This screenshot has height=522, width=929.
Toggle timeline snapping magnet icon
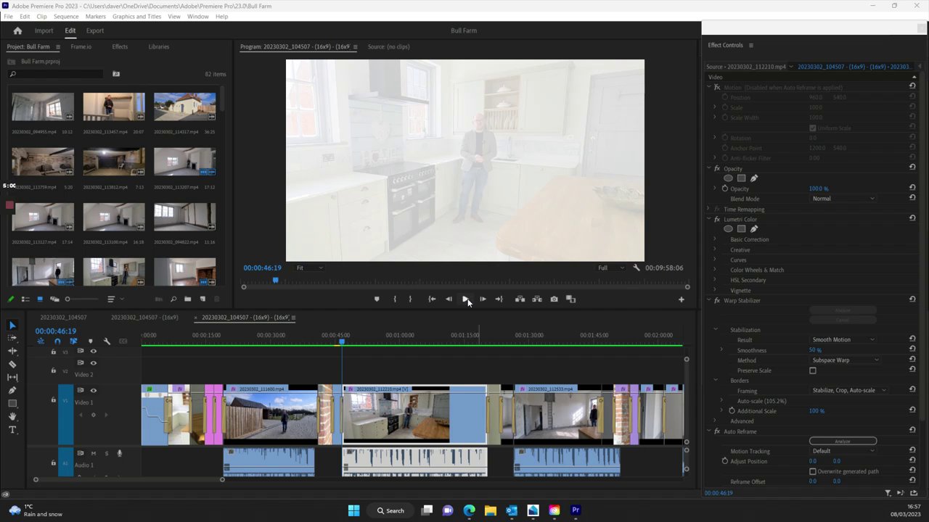[x=57, y=341]
